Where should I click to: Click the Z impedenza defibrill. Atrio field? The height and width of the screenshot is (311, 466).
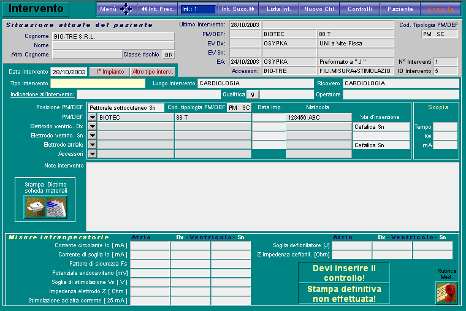(x=351, y=255)
